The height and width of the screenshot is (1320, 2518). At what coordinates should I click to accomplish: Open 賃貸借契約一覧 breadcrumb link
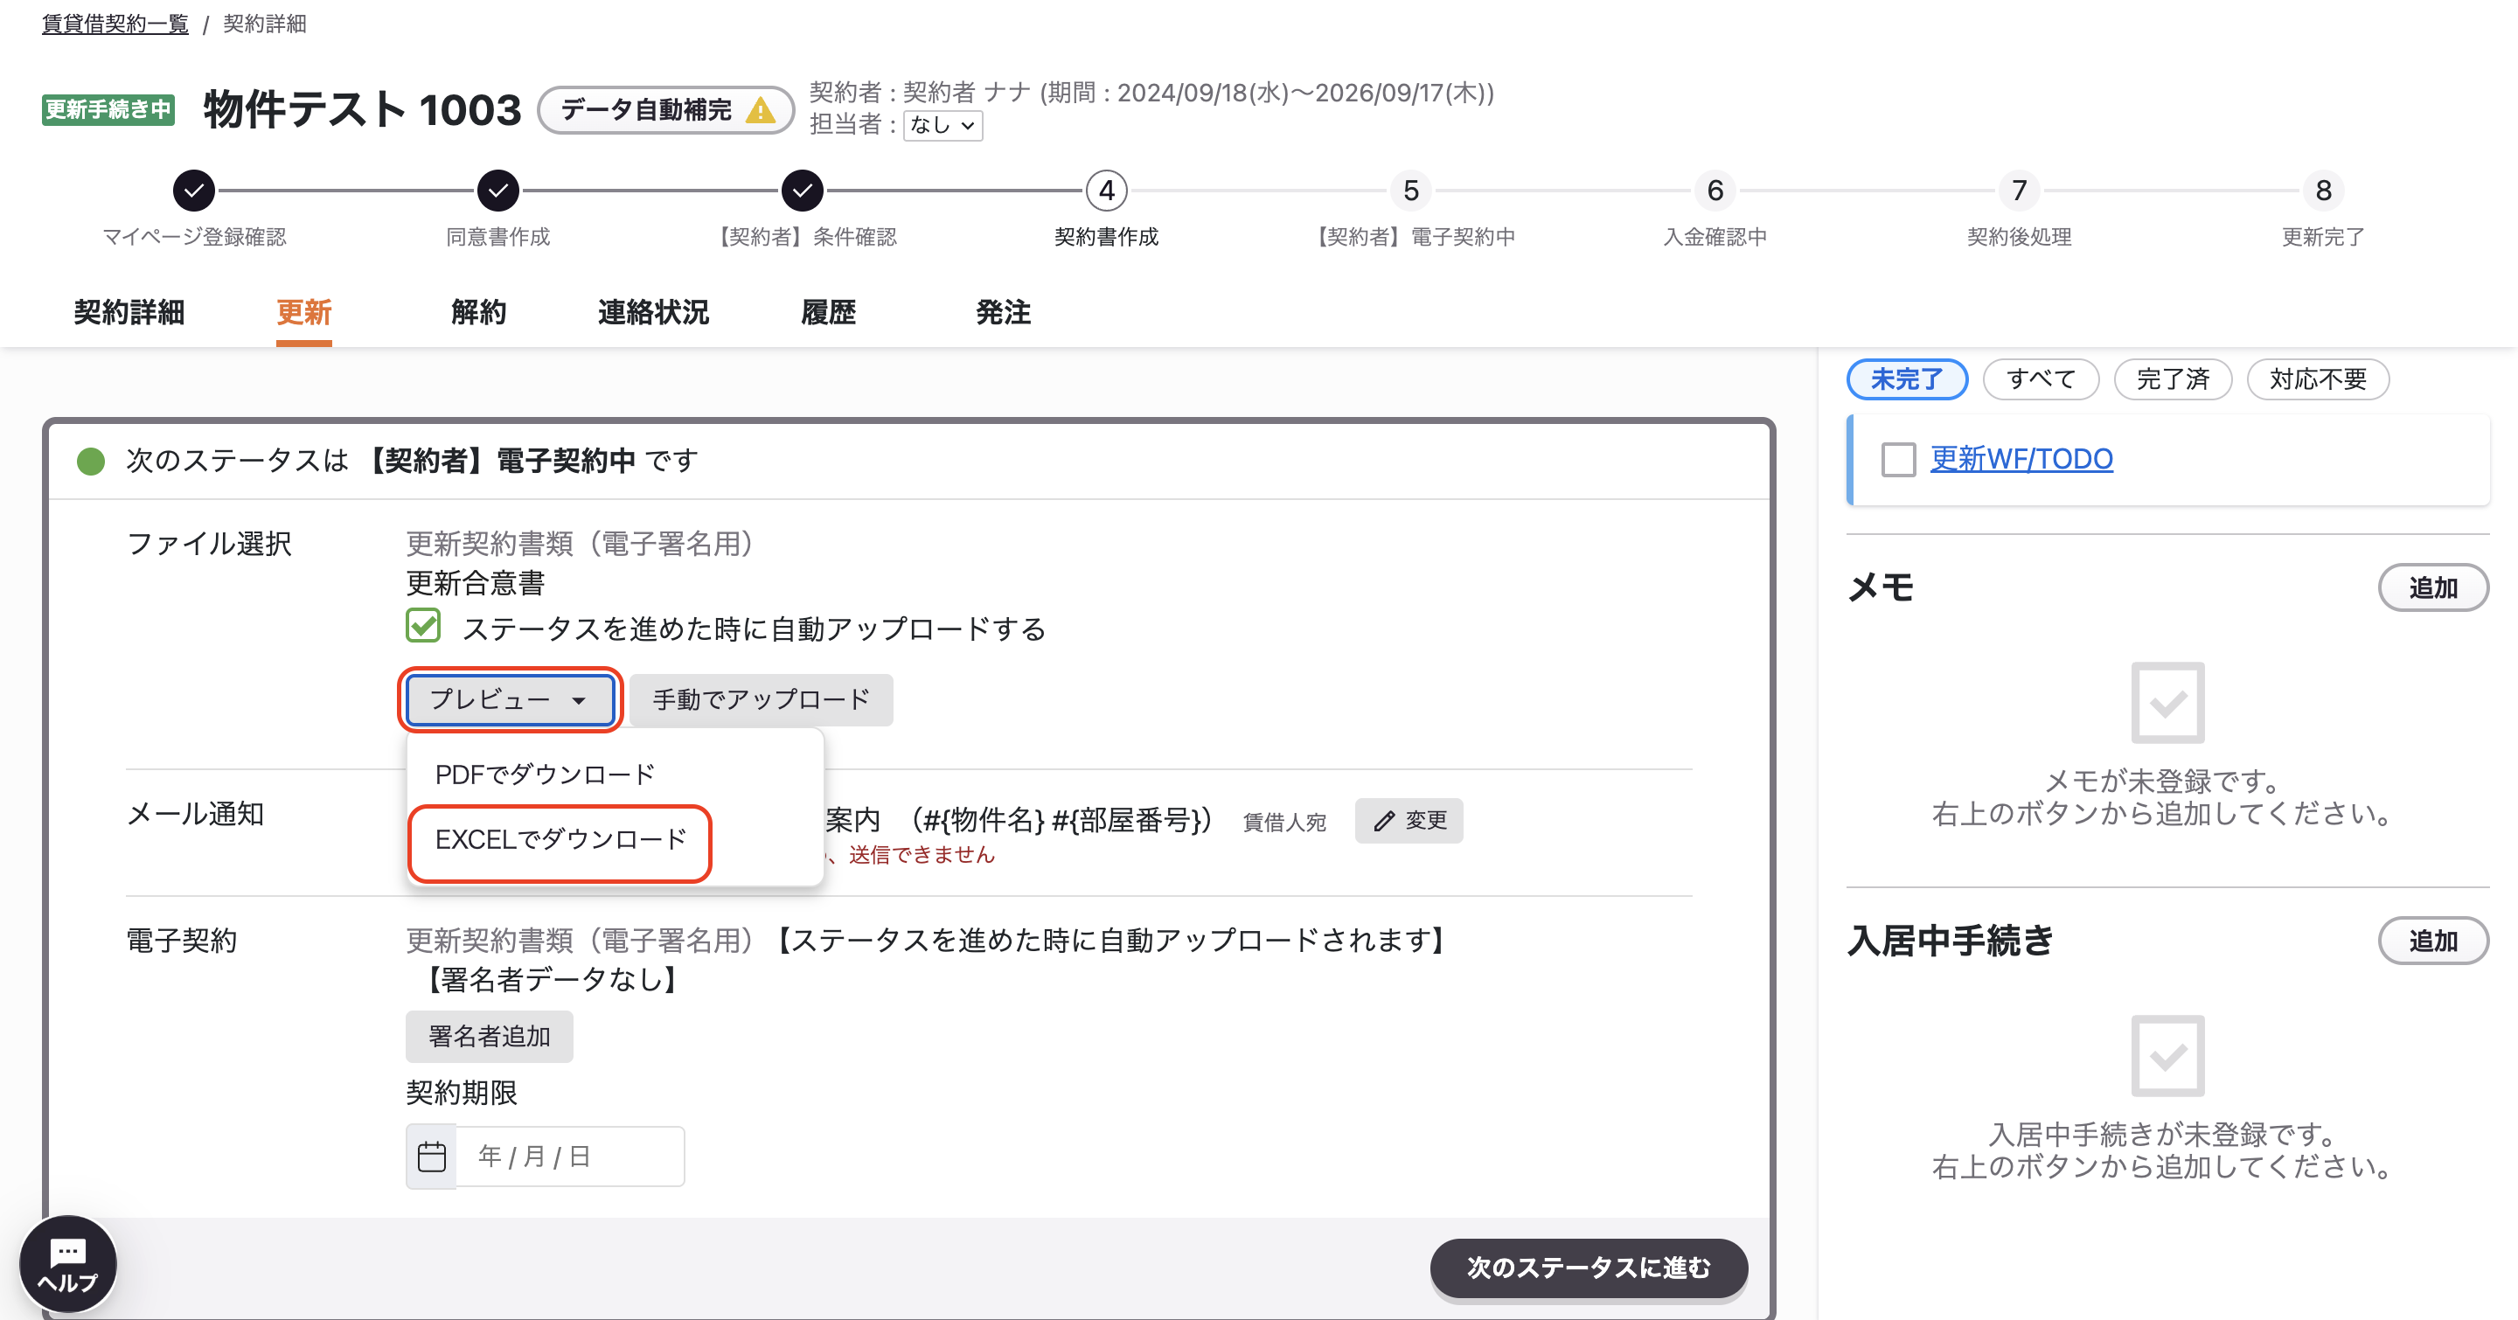point(115,24)
